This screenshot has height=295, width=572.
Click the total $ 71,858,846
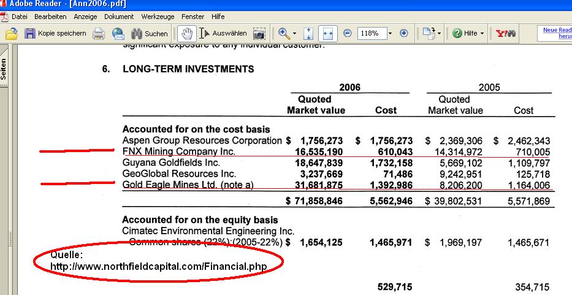315,201
